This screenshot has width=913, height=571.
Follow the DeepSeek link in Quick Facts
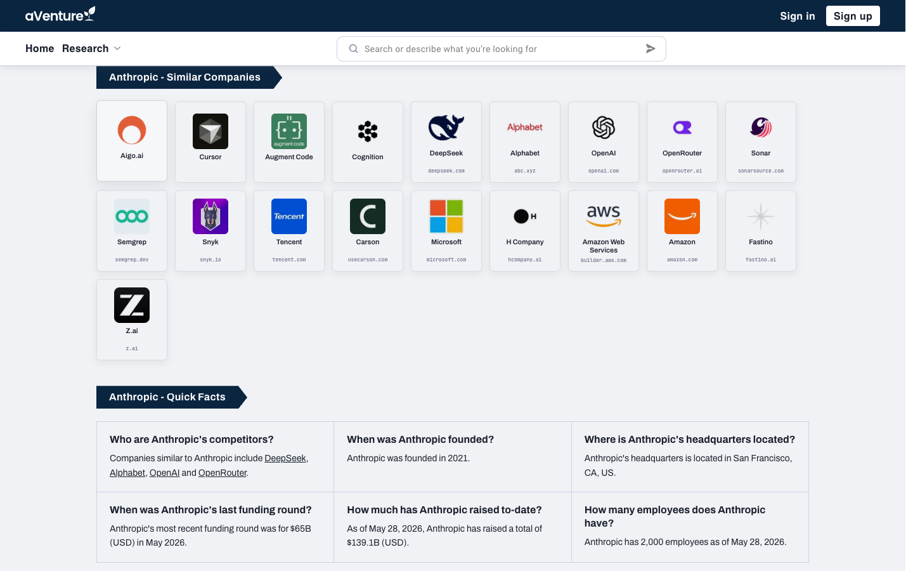point(285,458)
